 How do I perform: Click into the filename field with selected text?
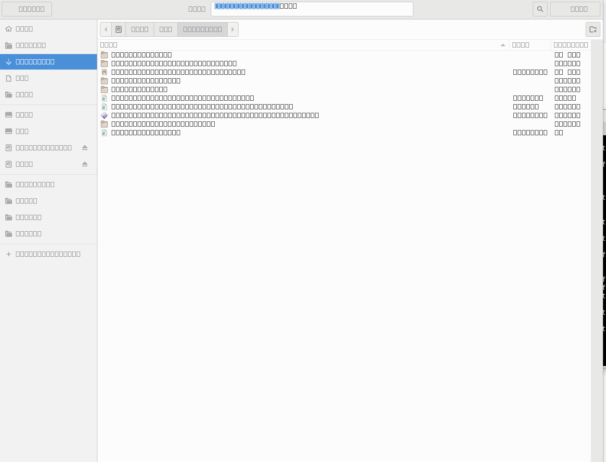click(x=312, y=9)
